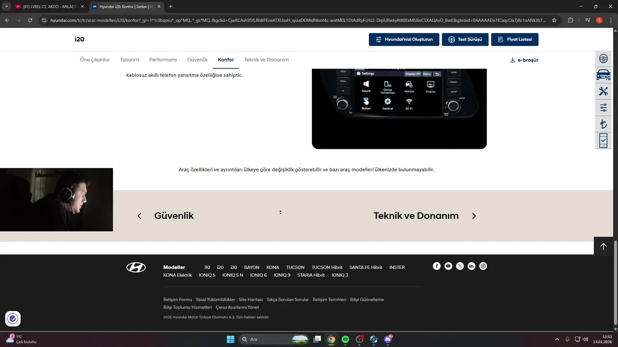Open Task View on the taskbar
The height and width of the screenshot is (347, 618).
317,339
